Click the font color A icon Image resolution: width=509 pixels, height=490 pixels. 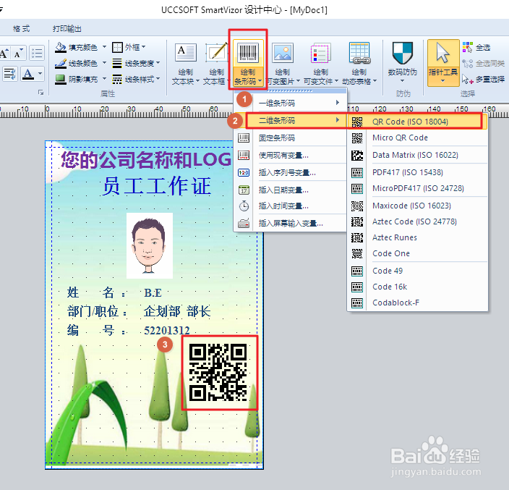[29, 74]
